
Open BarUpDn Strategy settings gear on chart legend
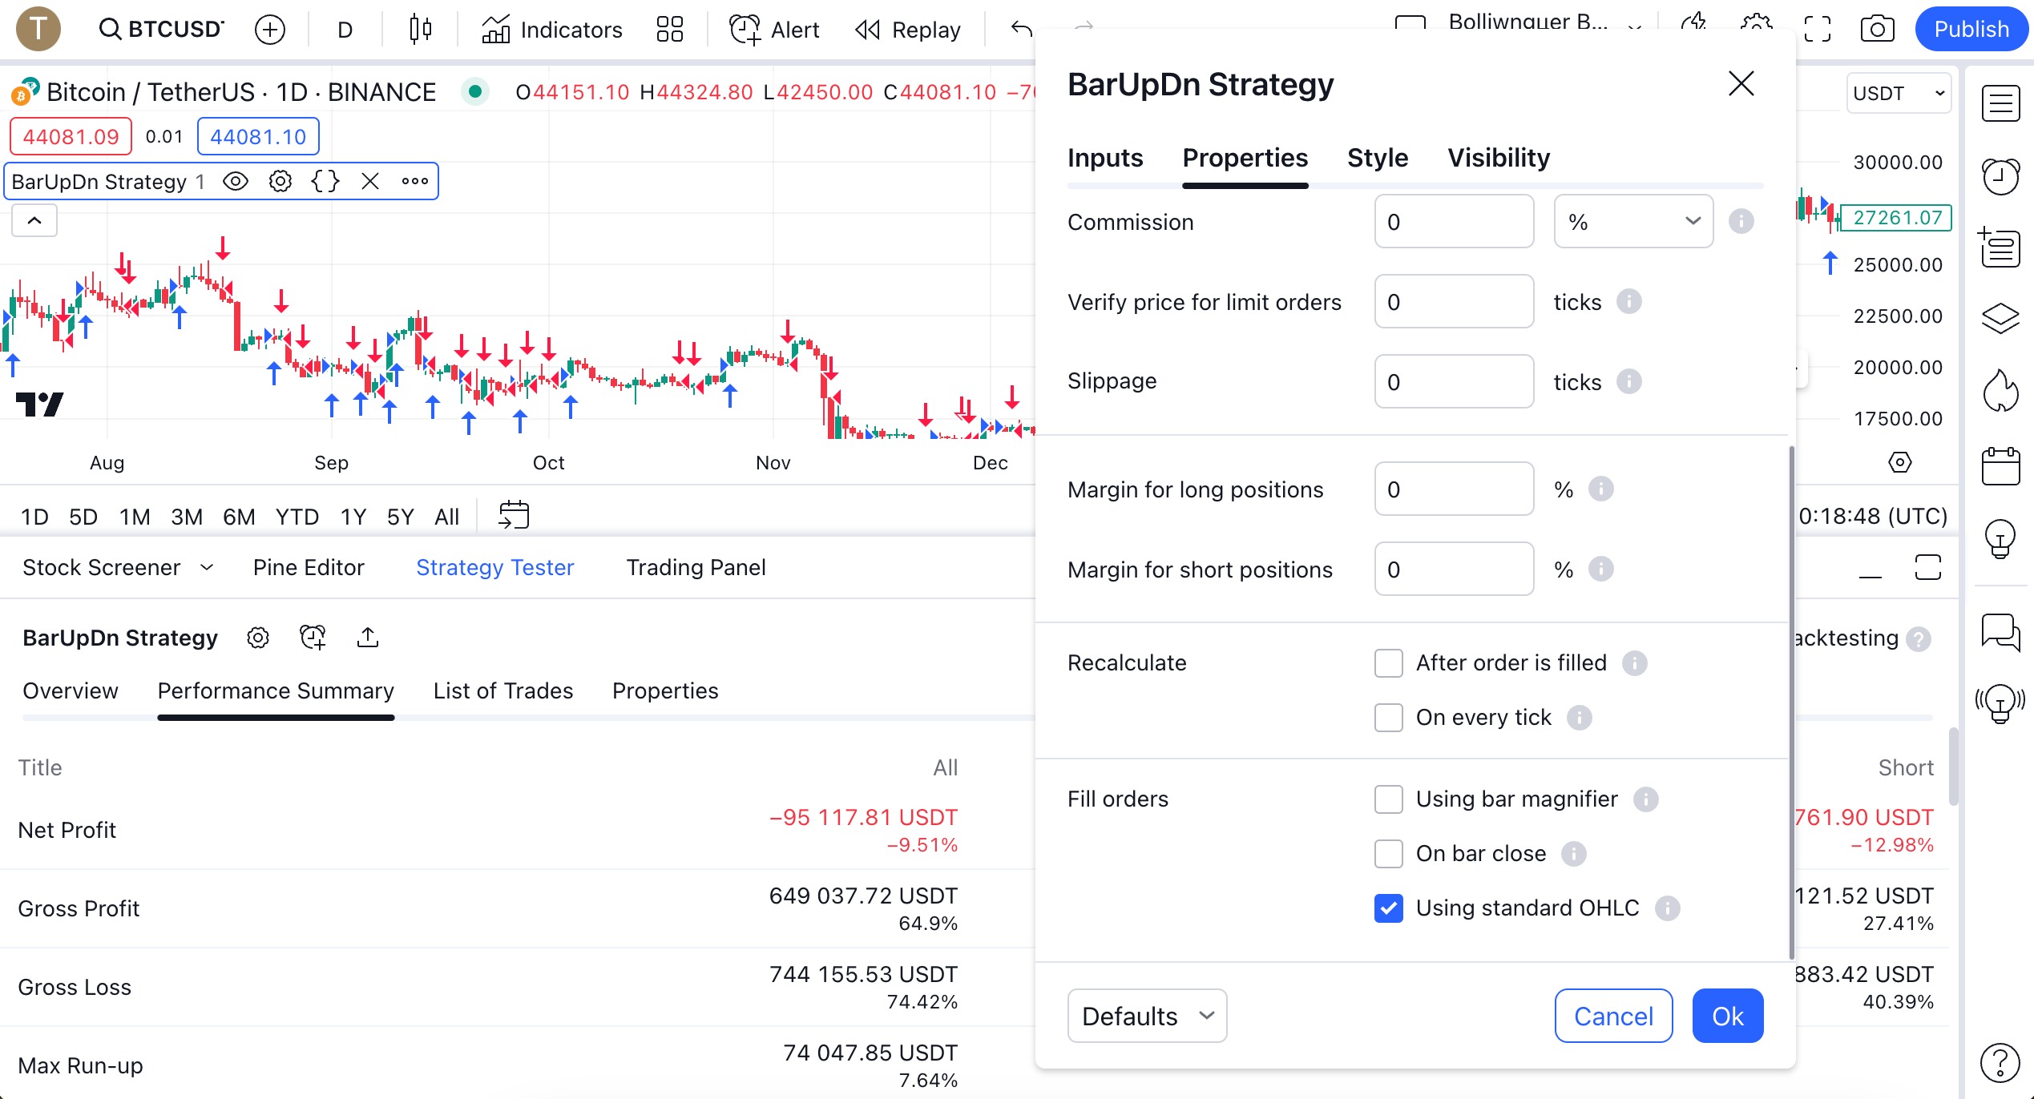click(280, 181)
